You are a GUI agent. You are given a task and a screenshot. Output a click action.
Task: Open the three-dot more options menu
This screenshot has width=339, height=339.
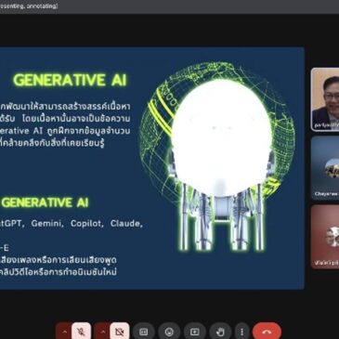(241, 332)
